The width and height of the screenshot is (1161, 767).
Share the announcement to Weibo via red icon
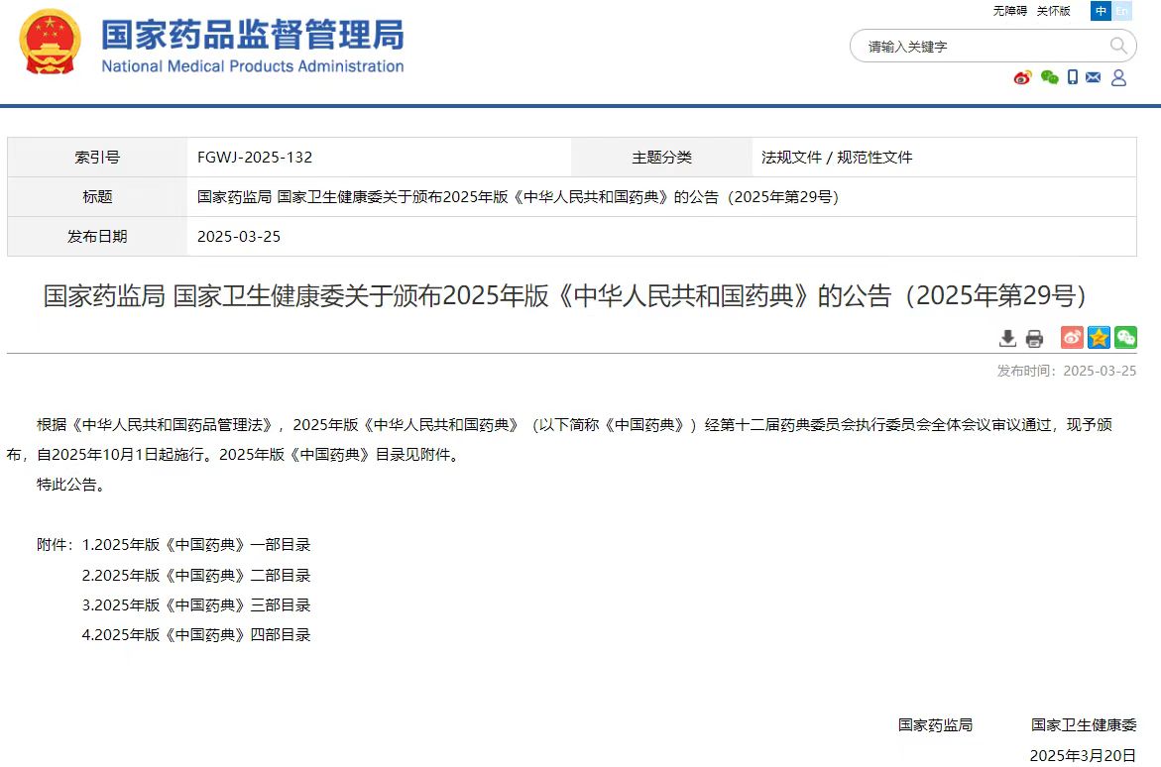pos(1071,338)
